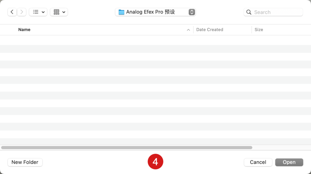Sort by the Size column header
The width and height of the screenshot is (311, 174).
[259, 29]
